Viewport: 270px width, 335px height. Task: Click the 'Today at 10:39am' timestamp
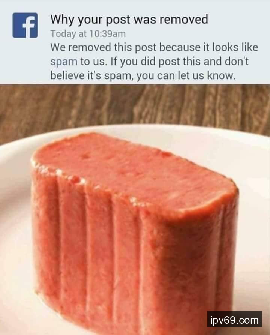point(88,34)
